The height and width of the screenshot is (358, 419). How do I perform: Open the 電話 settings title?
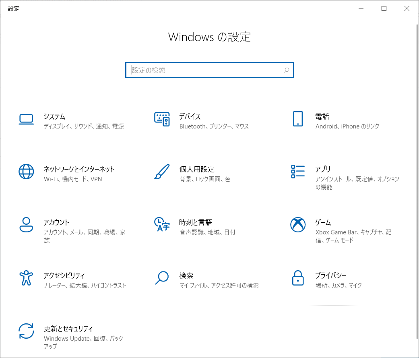coord(322,116)
